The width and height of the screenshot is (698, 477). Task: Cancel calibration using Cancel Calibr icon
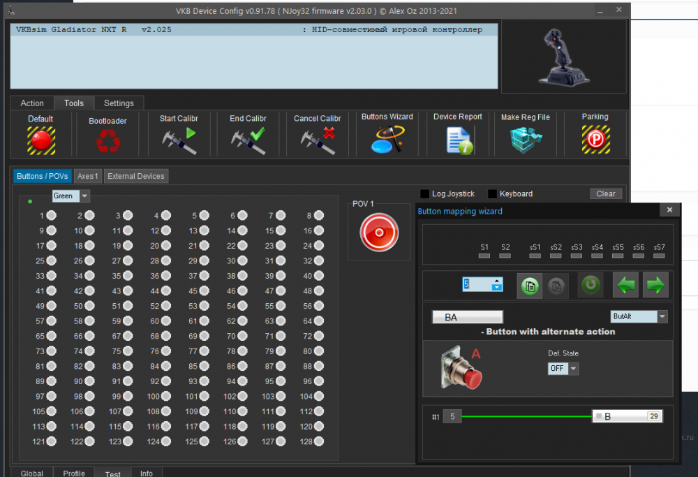click(318, 140)
